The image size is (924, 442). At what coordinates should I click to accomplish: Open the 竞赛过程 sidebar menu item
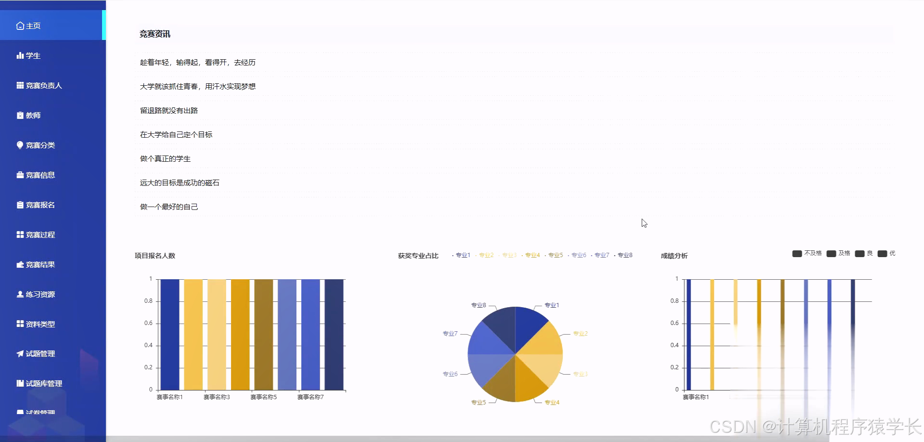point(53,234)
